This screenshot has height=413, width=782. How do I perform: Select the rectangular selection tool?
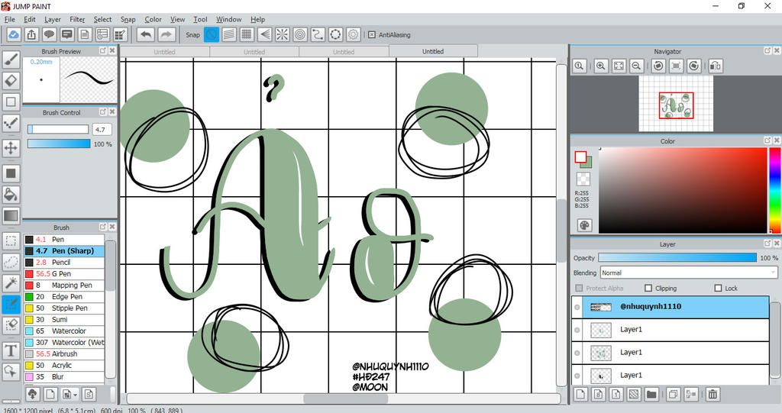coord(11,240)
